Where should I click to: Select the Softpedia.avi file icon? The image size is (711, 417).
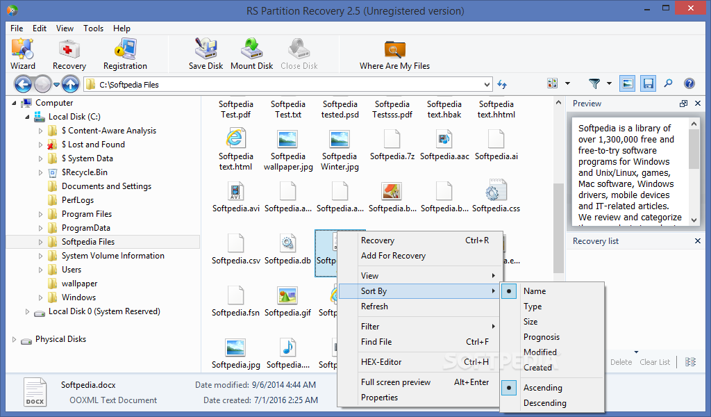pyautogui.click(x=236, y=192)
